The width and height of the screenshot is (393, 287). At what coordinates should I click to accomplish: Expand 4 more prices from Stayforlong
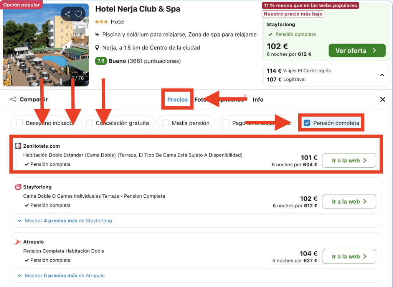(68, 221)
